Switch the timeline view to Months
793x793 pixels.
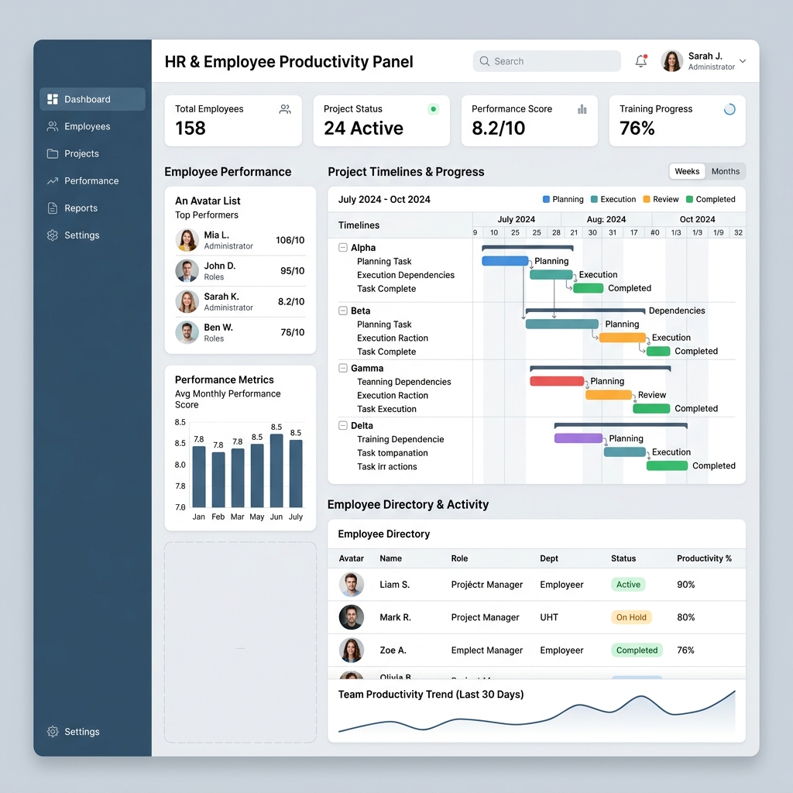[x=726, y=171]
